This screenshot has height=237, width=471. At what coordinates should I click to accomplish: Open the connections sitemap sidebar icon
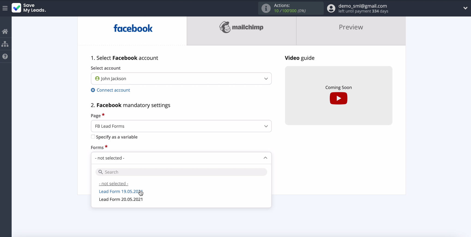5,44
